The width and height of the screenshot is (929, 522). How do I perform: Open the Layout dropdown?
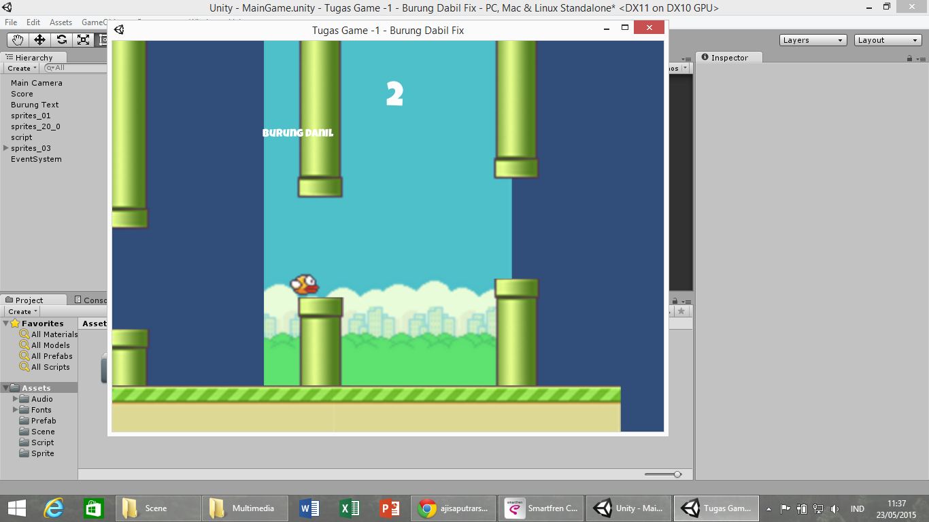click(x=888, y=40)
